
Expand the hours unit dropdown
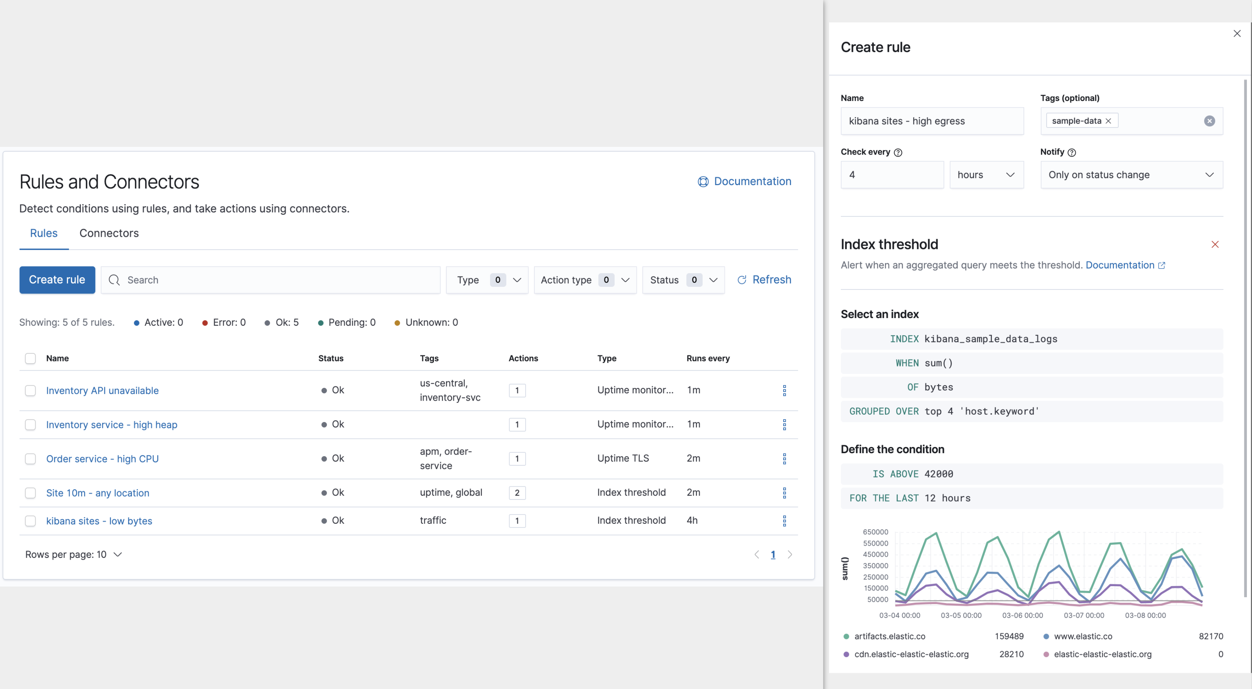click(986, 175)
